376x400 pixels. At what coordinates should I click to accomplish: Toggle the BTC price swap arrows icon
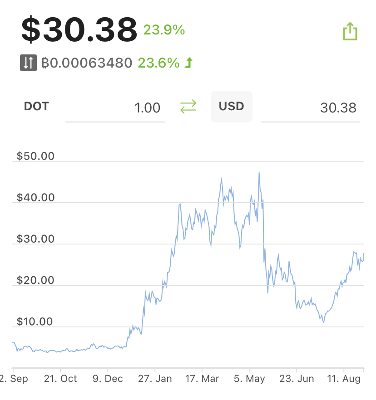pyautogui.click(x=28, y=63)
